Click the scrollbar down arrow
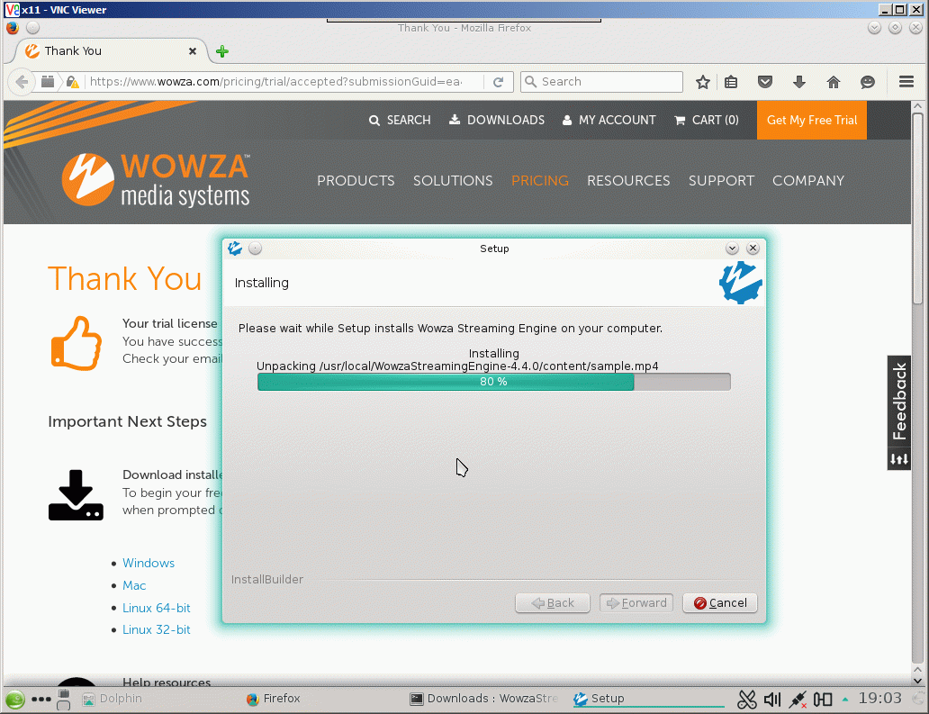 917,681
